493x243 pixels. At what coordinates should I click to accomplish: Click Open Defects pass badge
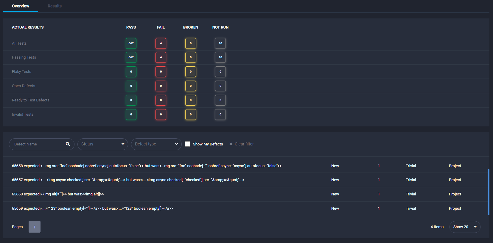[131, 86]
